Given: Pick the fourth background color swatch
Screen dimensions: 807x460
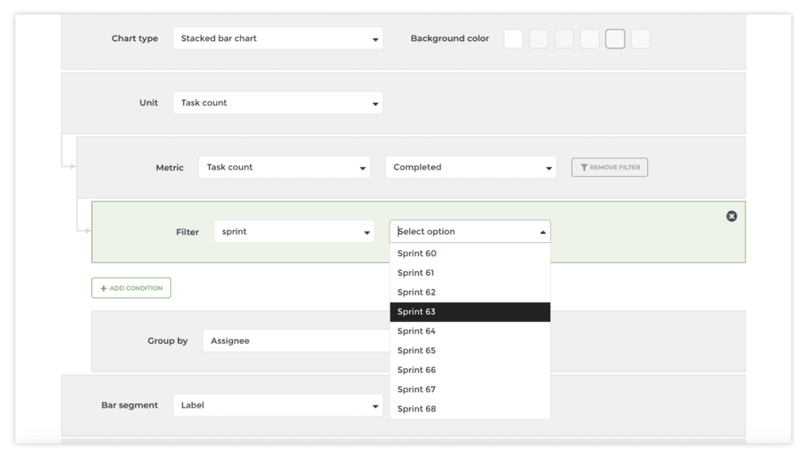Looking at the screenshot, I should (590, 39).
